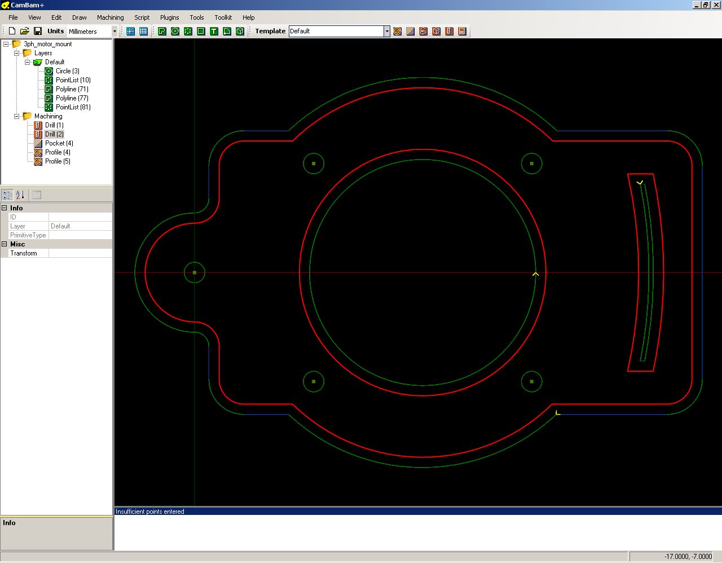Collapse the 3ph_motor_mount root node
The height and width of the screenshot is (564, 722).
[6, 44]
